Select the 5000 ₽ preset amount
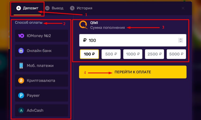Screen dimensions: 201x120 coord(176,54)
